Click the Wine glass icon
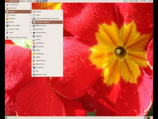The width and height of the screenshot is (158, 119). (7, 33)
